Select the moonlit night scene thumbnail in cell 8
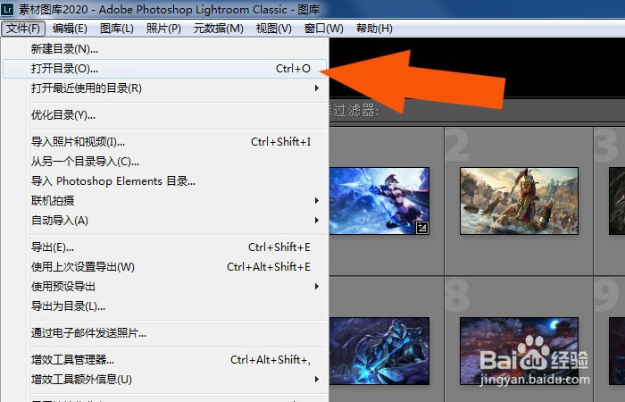 point(519,351)
